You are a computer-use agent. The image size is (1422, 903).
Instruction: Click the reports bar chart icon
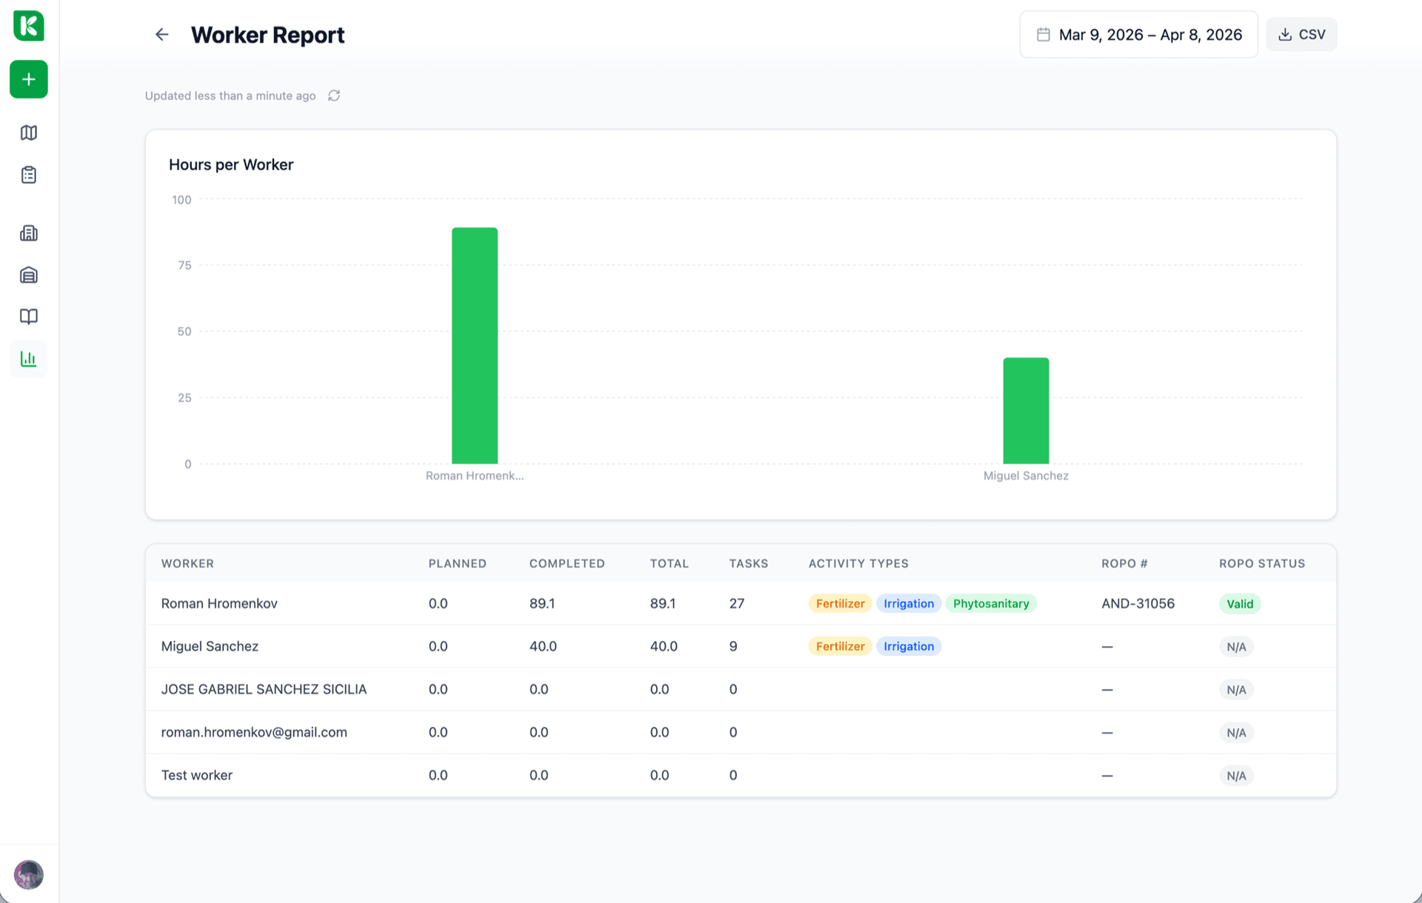click(x=28, y=358)
